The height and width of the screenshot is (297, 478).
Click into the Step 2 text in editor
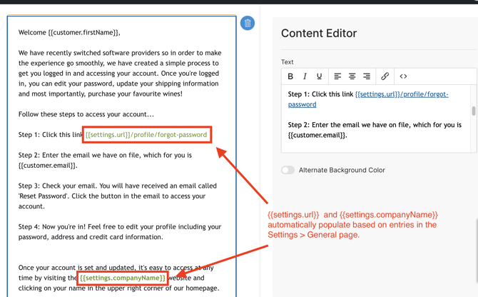[x=374, y=130]
